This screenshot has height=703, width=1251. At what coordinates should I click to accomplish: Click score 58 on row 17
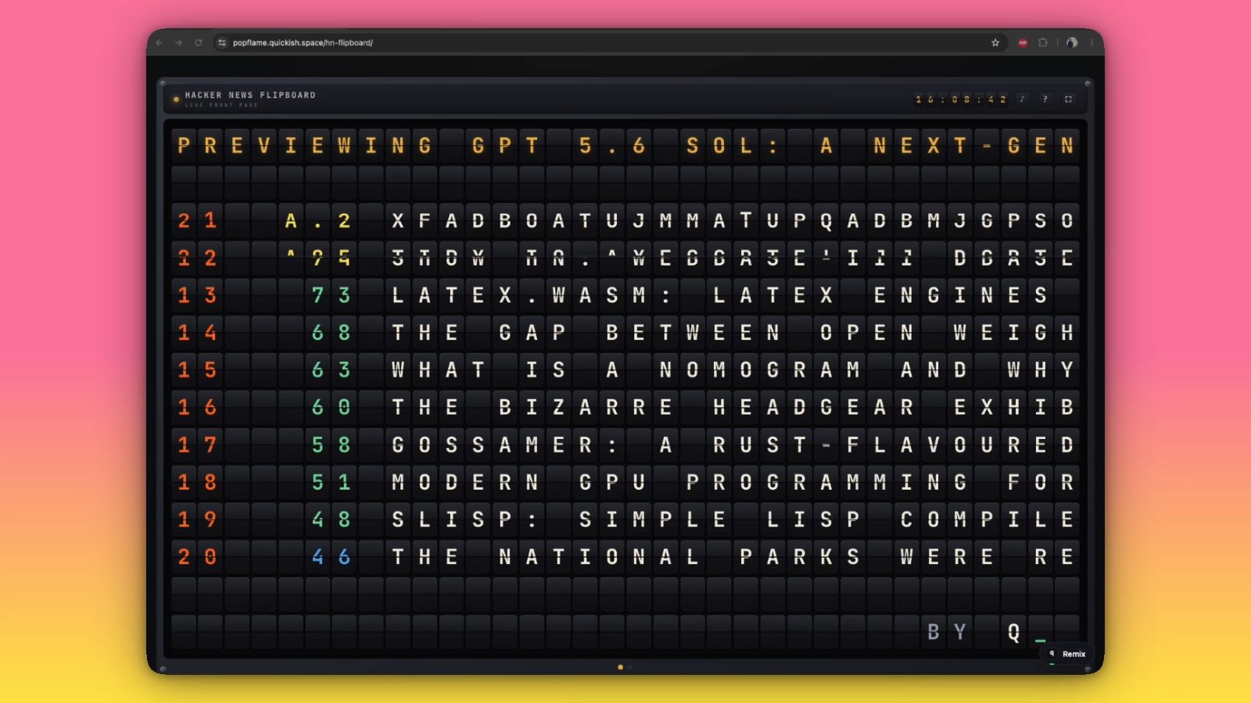[331, 444]
